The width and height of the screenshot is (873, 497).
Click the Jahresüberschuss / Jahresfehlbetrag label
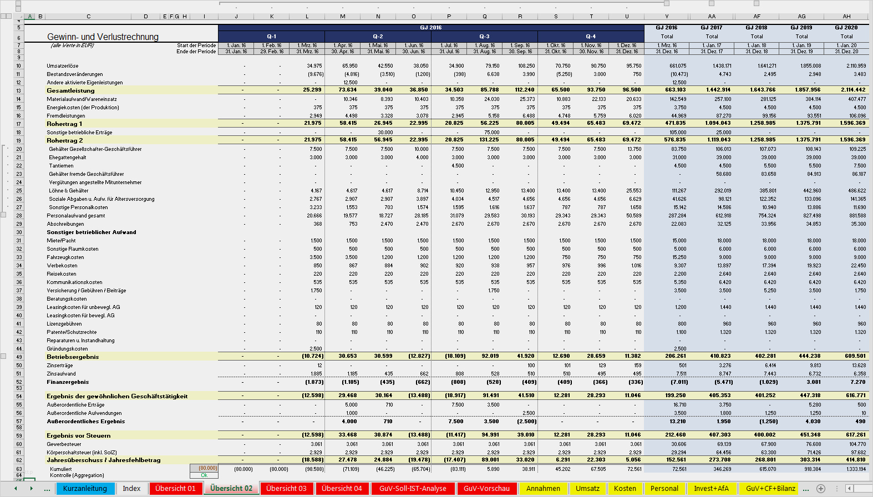coord(104,460)
